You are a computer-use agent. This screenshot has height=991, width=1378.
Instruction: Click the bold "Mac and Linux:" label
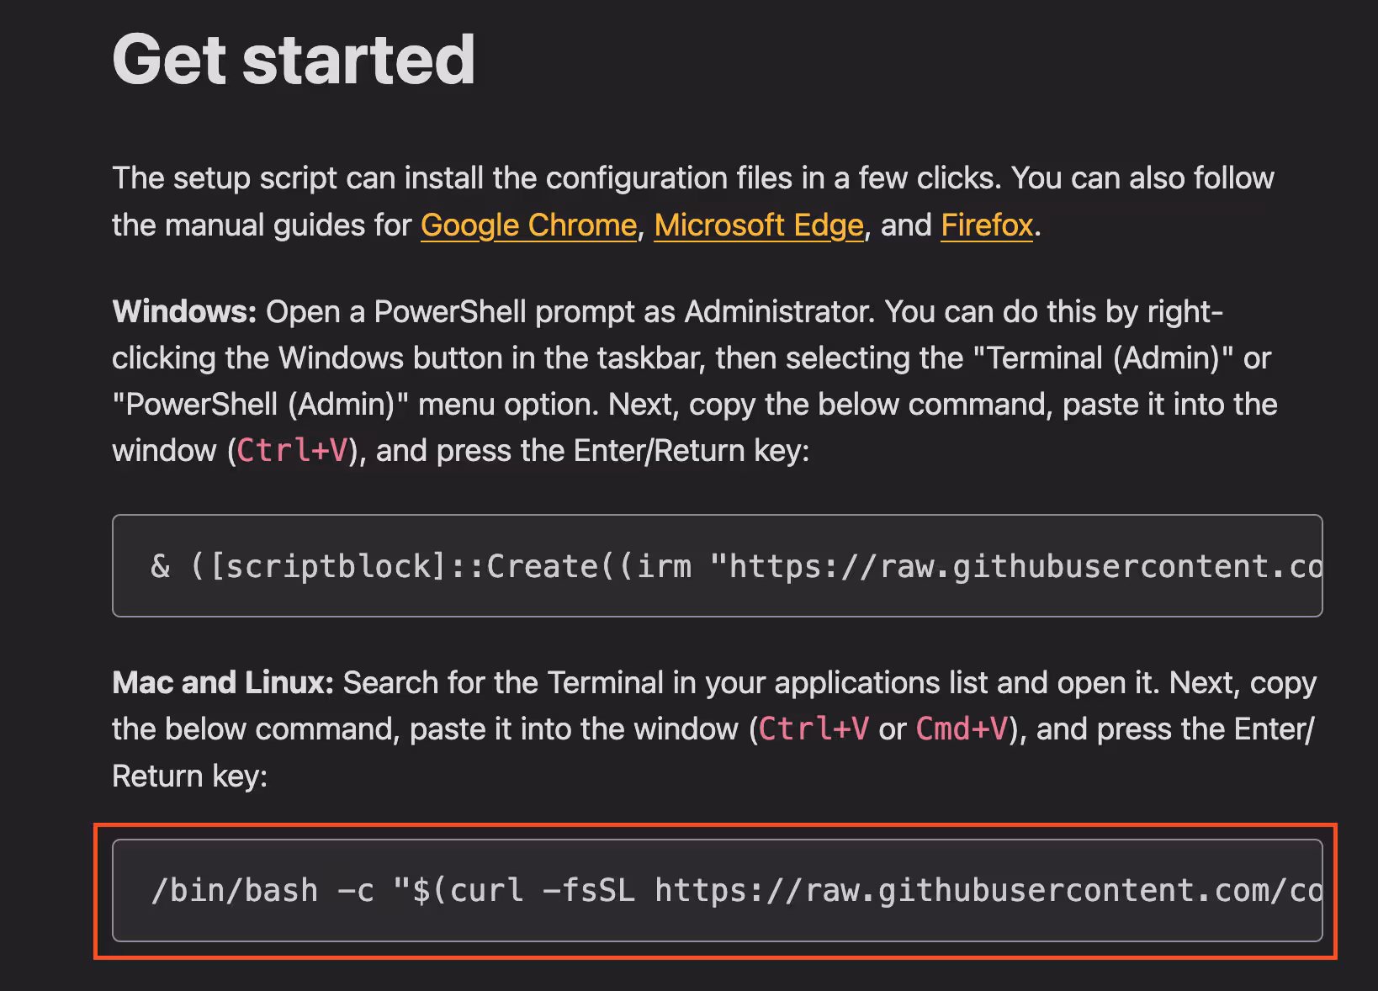point(223,683)
